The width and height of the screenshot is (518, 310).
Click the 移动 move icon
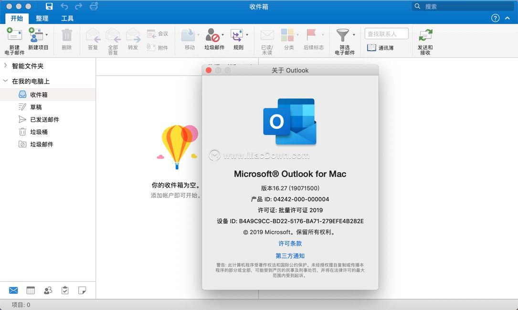188,35
